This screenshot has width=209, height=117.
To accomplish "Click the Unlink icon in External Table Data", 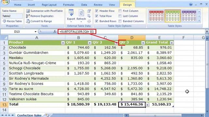I will [x=89, y=21].
